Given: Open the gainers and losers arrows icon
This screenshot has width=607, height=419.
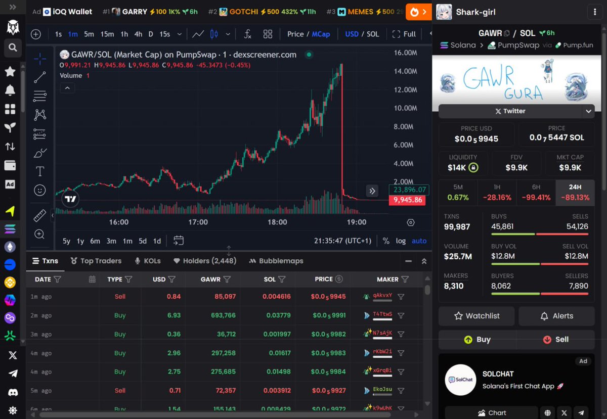Looking at the screenshot, I should 10,147.
